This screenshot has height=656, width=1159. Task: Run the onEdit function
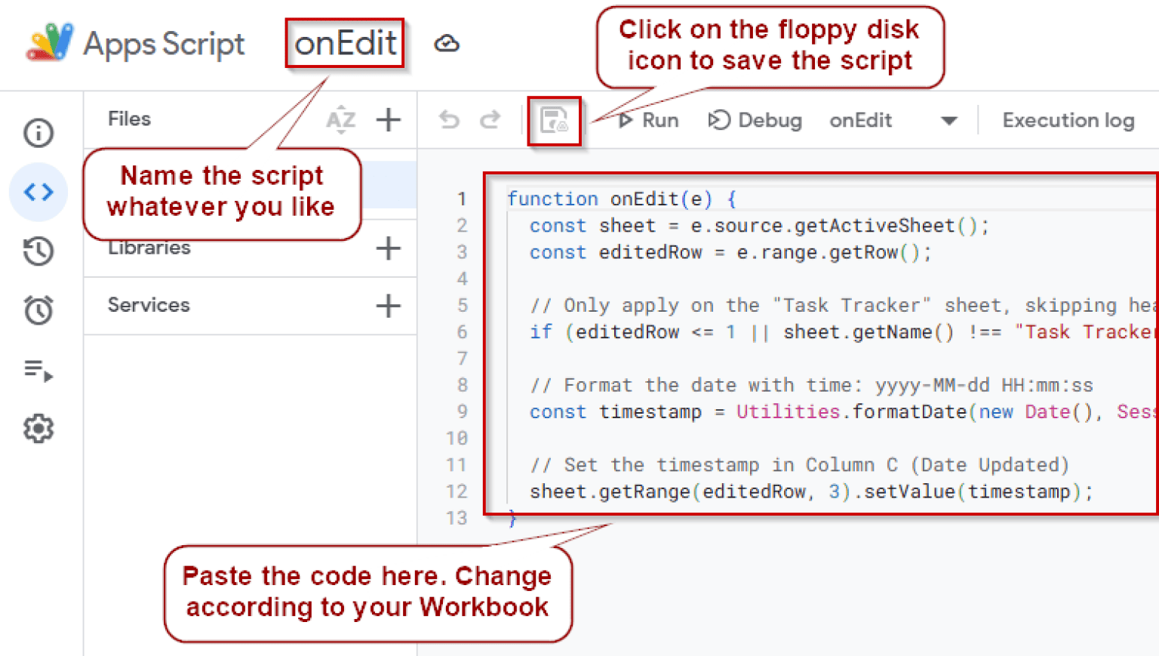click(x=648, y=121)
